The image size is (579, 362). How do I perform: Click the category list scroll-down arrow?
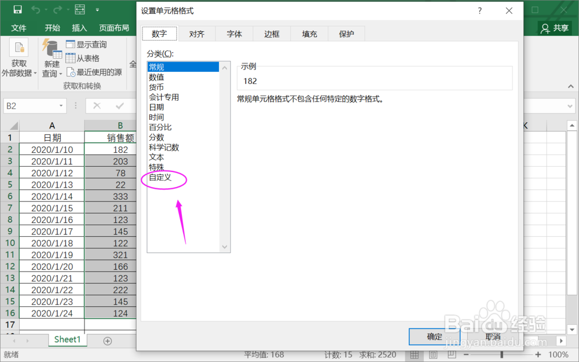(225, 246)
